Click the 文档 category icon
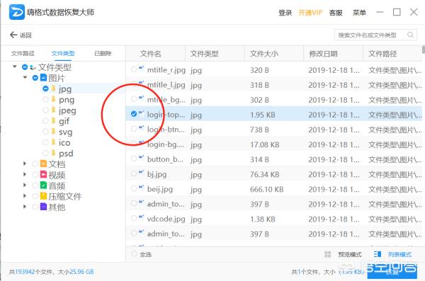Screen dimensions: 425x281 pyautogui.click(x=43, y=164)
